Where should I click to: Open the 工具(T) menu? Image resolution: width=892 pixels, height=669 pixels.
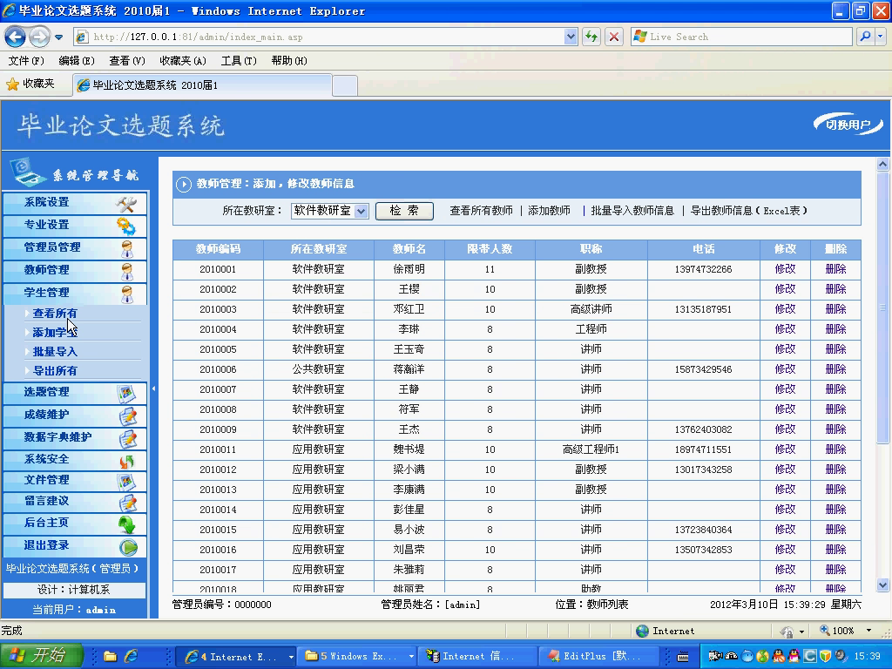tap(239, 60)
